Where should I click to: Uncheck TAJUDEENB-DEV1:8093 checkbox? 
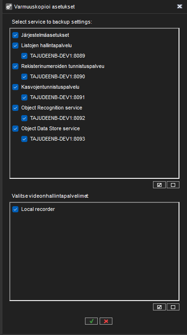pos(25,139)
